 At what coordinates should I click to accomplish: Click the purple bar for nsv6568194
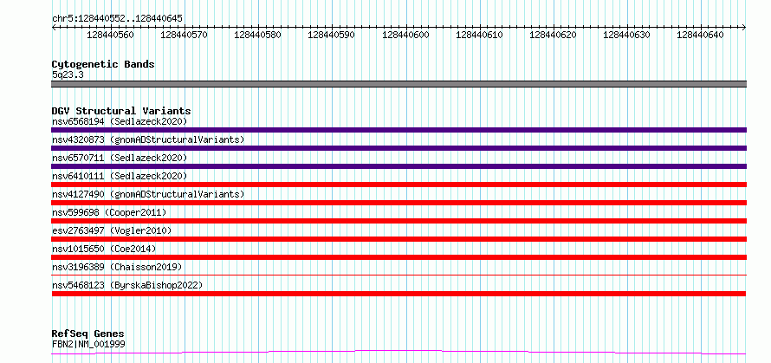point(398,130)
